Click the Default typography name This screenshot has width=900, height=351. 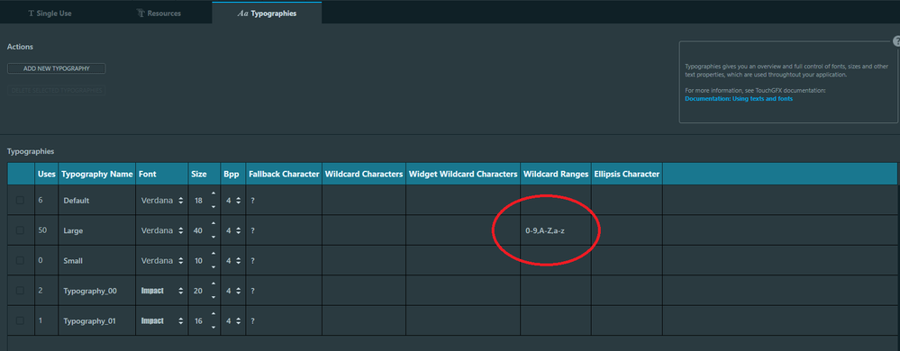[x=77, y=201]
